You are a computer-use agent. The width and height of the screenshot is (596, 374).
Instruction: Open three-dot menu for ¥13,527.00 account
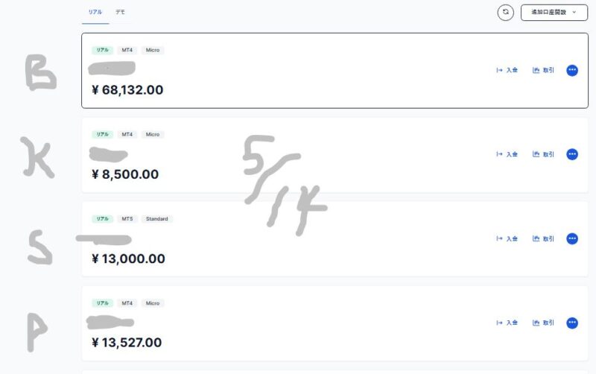tap(572, 323)
